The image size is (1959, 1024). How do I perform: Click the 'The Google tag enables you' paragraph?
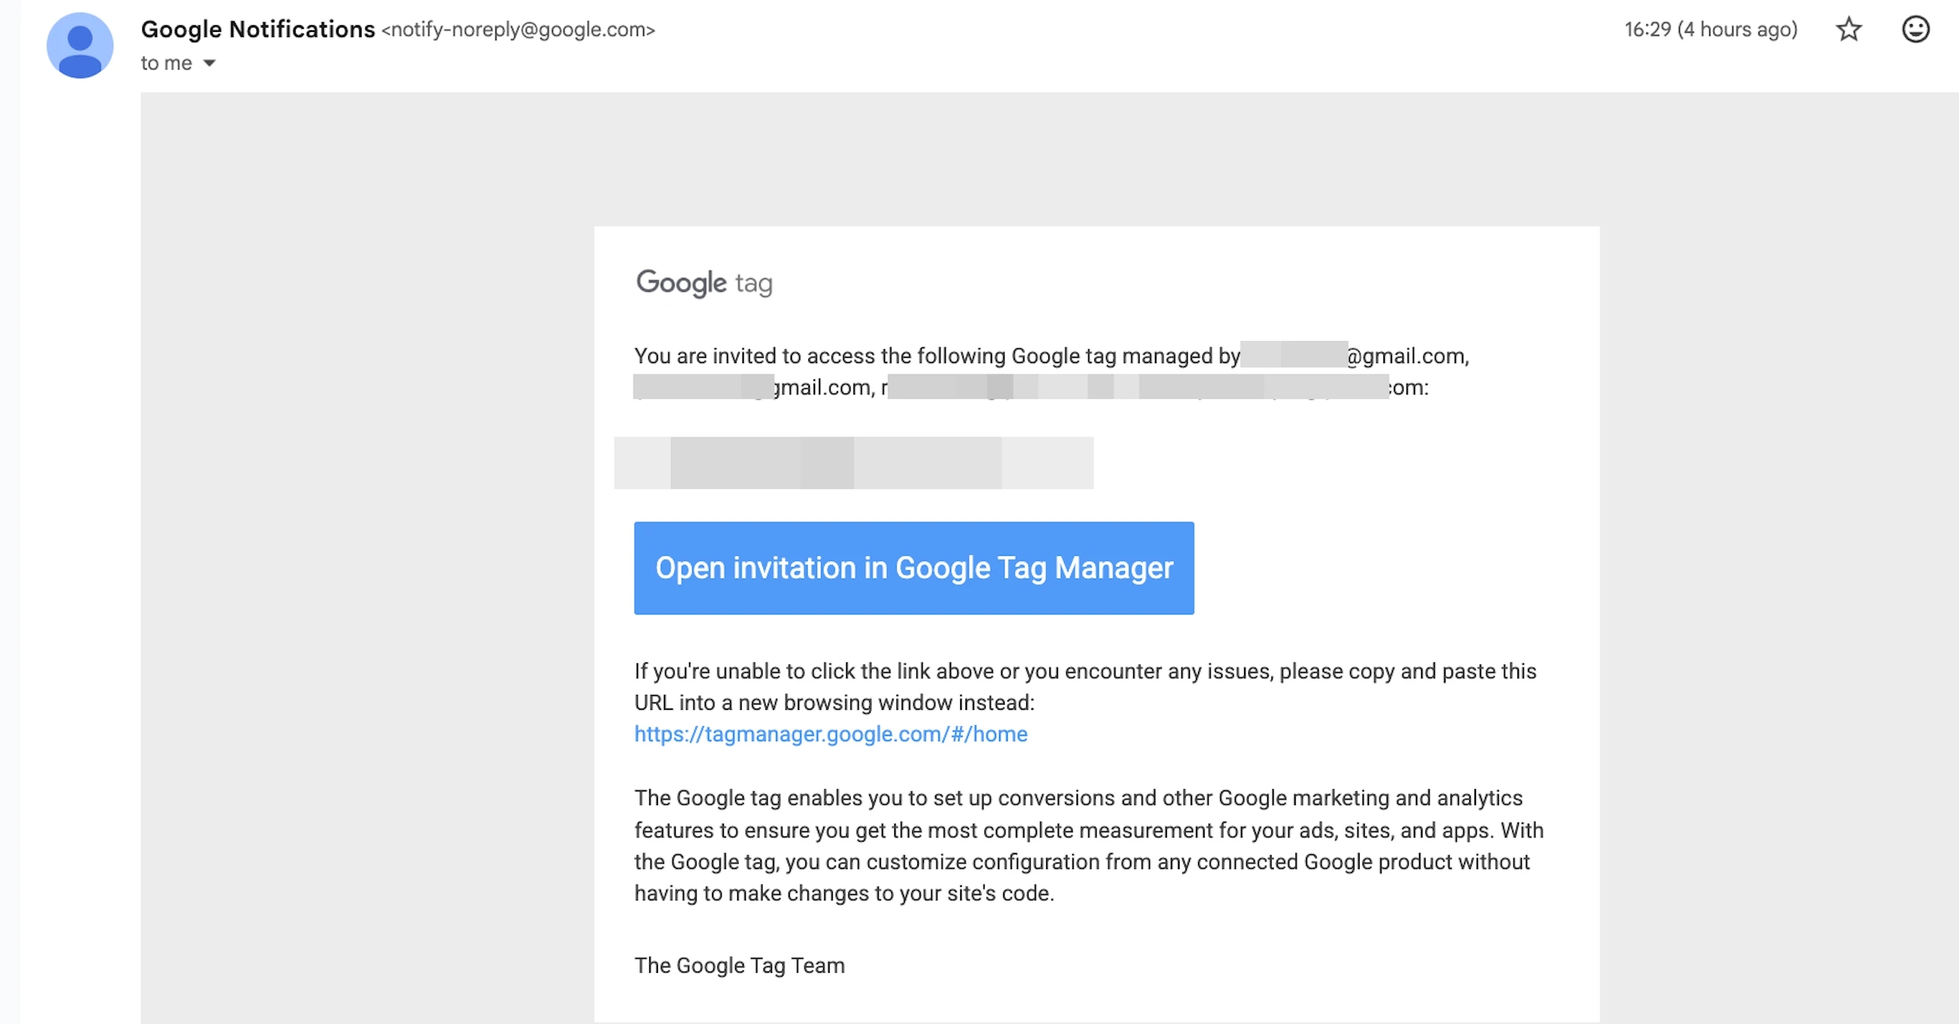(1089, 845)
